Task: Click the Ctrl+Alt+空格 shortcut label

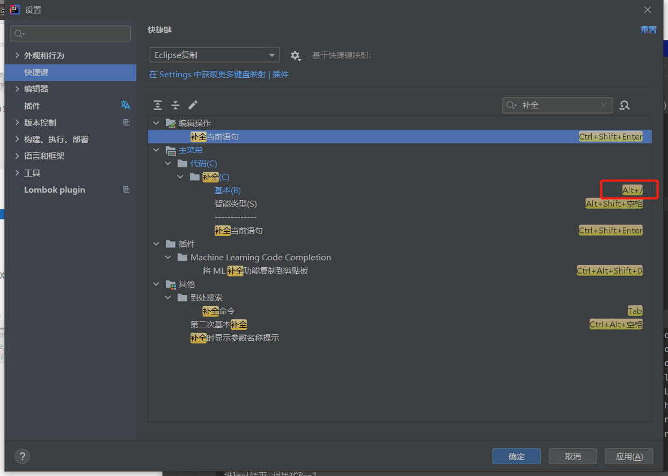Action: point(616,324)
